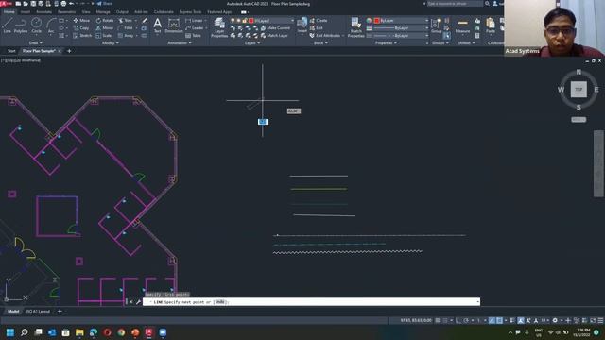The width and height of the screenshot is (605, 340).
Task: Toggle clean screen in status bar
Action: click(x=593, y=320)
